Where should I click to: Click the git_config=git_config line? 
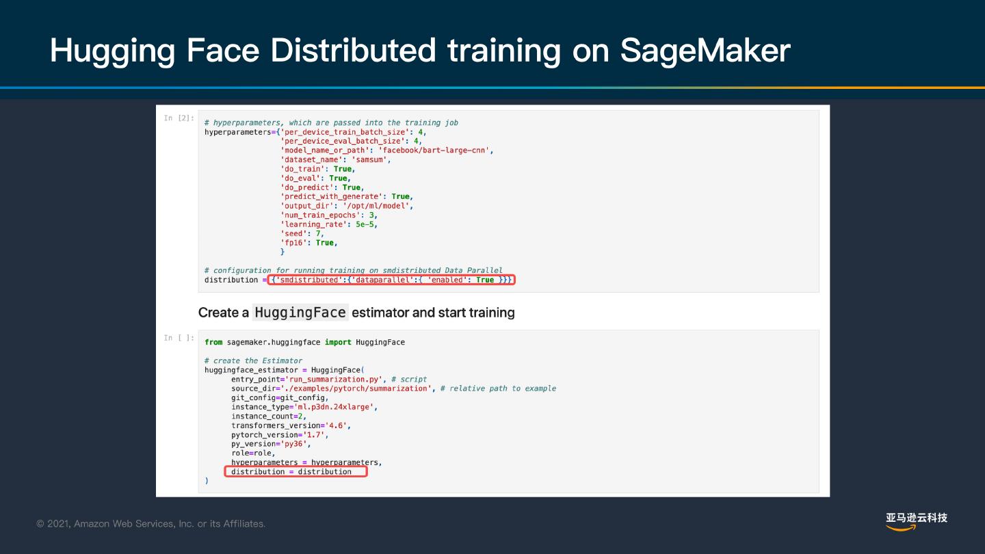[280, 397]
